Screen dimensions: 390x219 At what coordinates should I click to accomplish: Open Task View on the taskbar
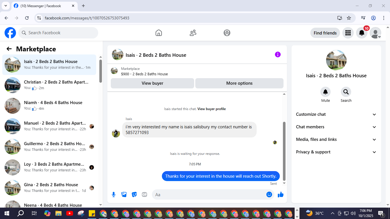click(34, 213)
